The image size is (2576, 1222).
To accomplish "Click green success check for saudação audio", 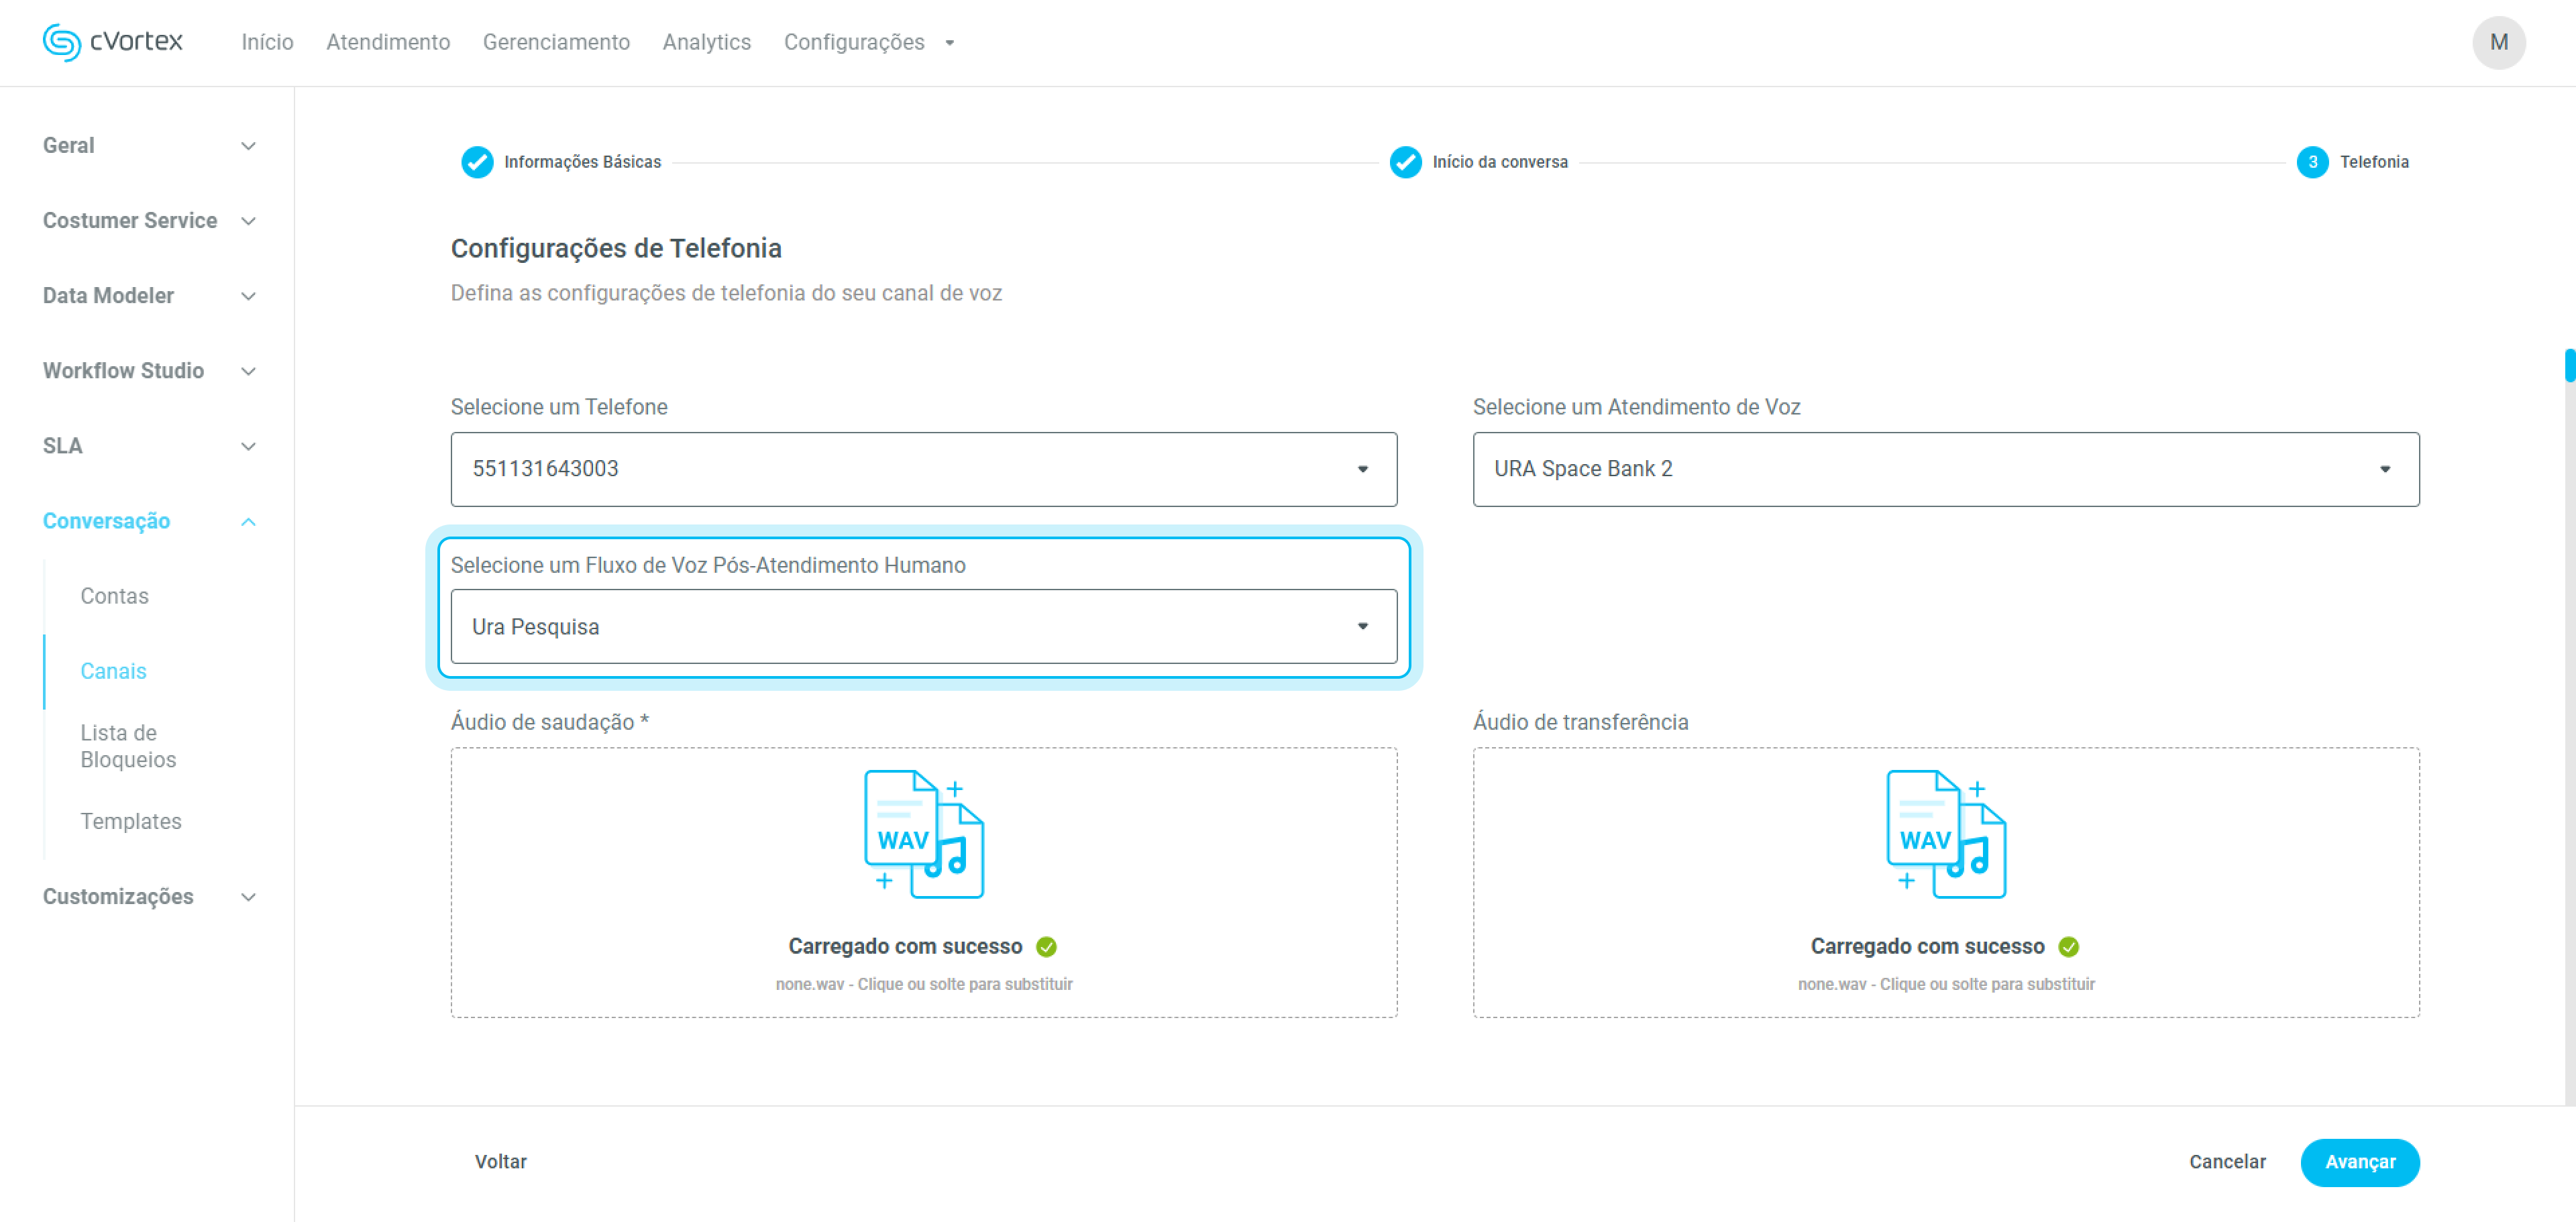I will click(x=1046, y=946).
